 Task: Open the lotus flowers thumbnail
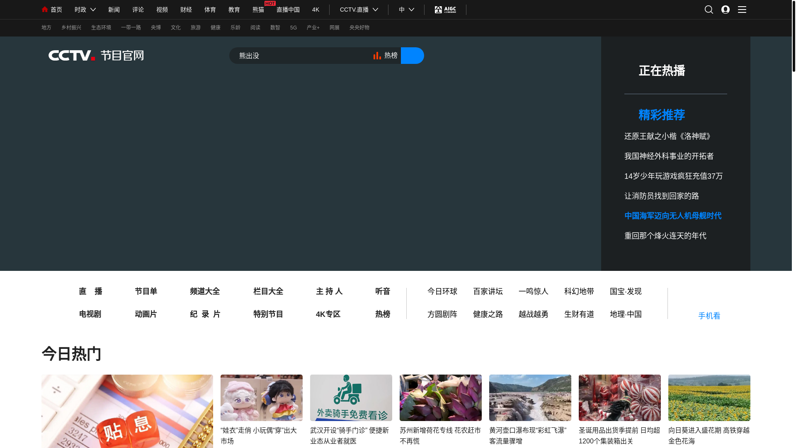pyautogui.click(x=441, y=398)
